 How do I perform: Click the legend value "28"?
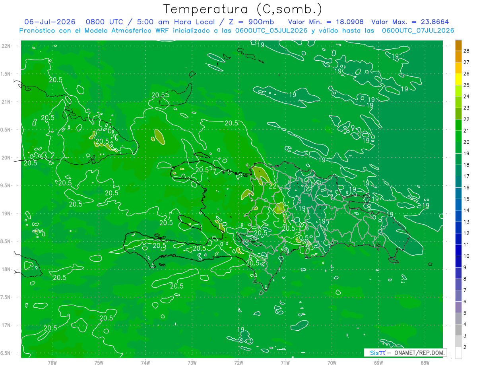click(x=467, y=50)
